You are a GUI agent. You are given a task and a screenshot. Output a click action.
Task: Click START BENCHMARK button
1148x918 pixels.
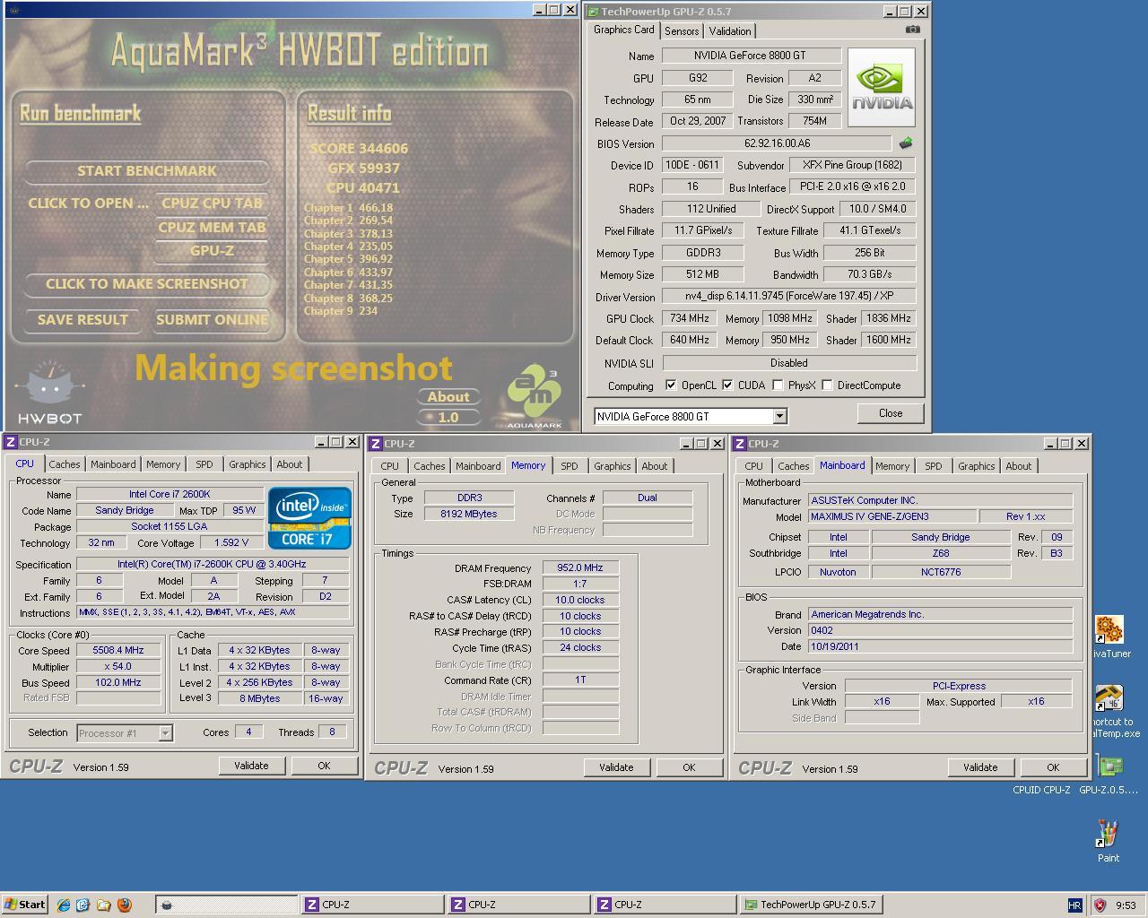[x=147, y=171]
